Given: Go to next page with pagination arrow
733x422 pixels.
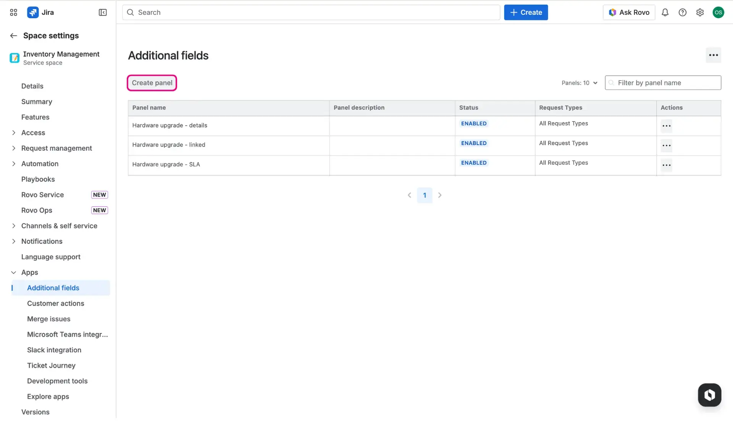Looking at the screenshot, I should pos(440,195).
